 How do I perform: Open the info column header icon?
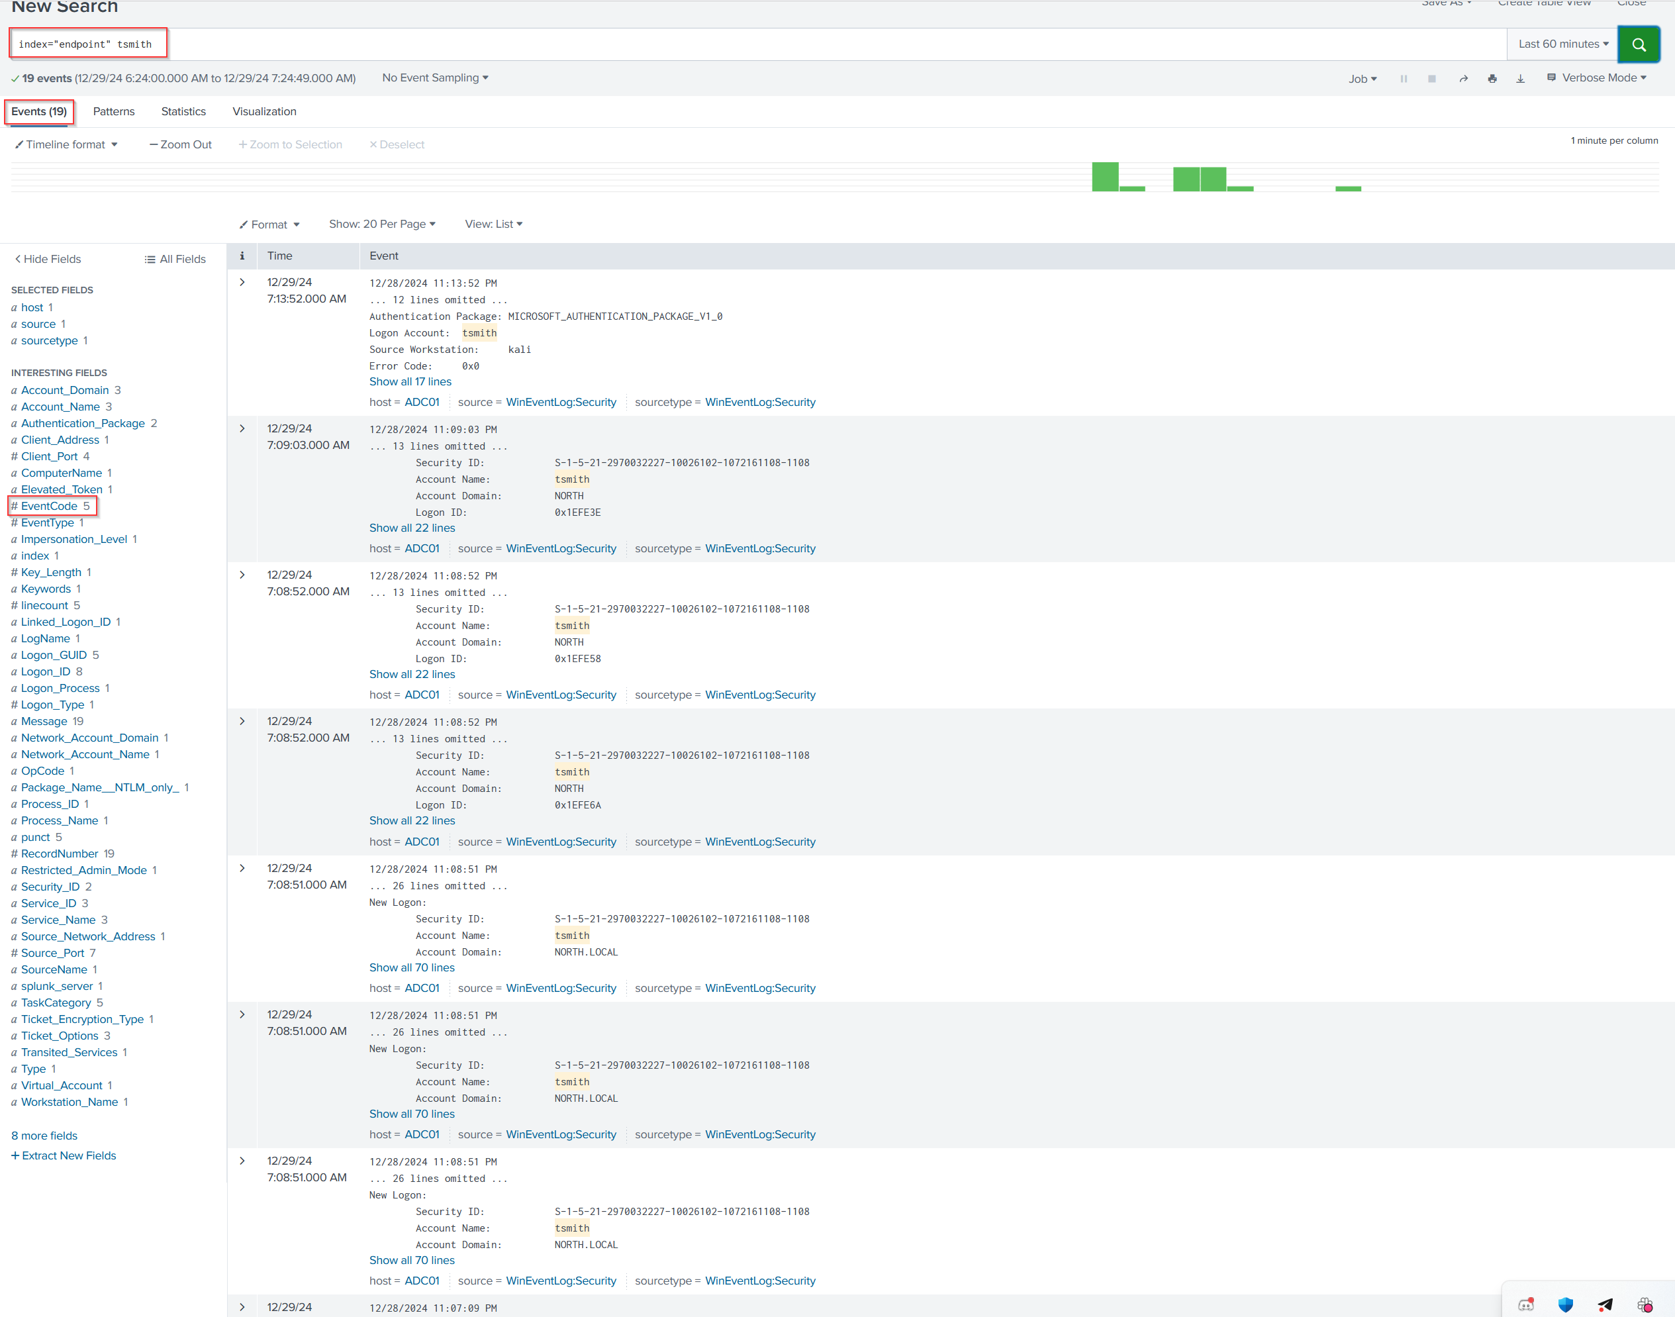(x=242, y=255)
